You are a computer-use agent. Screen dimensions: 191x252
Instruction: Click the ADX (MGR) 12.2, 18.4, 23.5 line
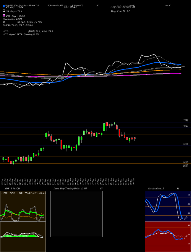point(28,31)
